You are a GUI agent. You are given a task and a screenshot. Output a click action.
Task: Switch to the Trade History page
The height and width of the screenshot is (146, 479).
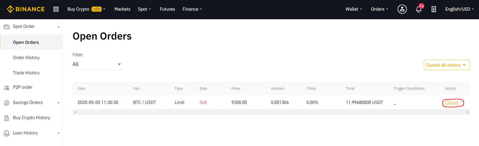click(x=26, y=72)
